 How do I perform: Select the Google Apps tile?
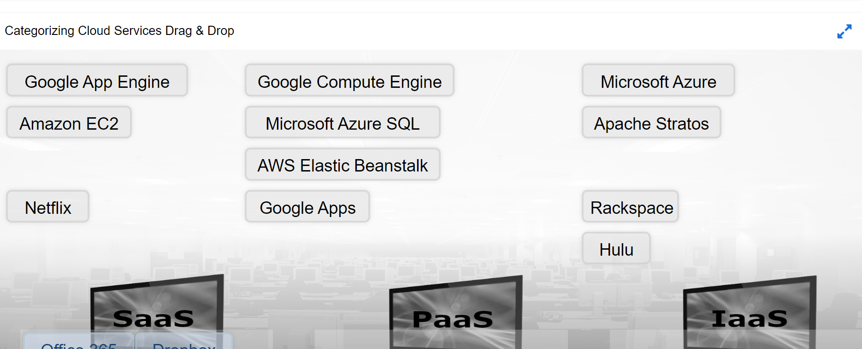tap(307, 207)
